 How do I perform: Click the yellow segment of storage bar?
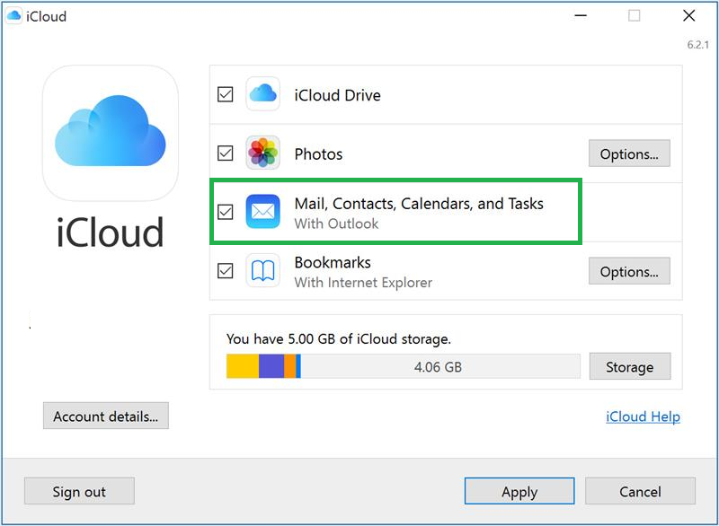coord(243,366)
